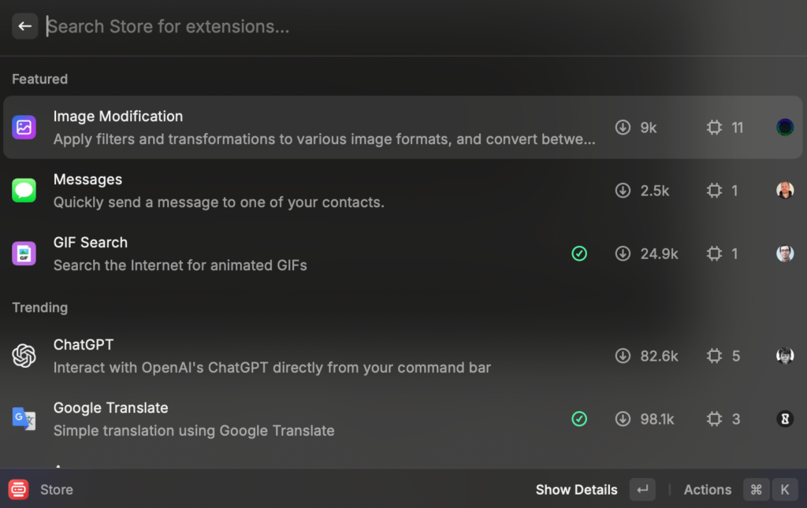Click the ChatGPT OpenAI logo icon
Screen dimensions: 807x508
pos(24,356)
